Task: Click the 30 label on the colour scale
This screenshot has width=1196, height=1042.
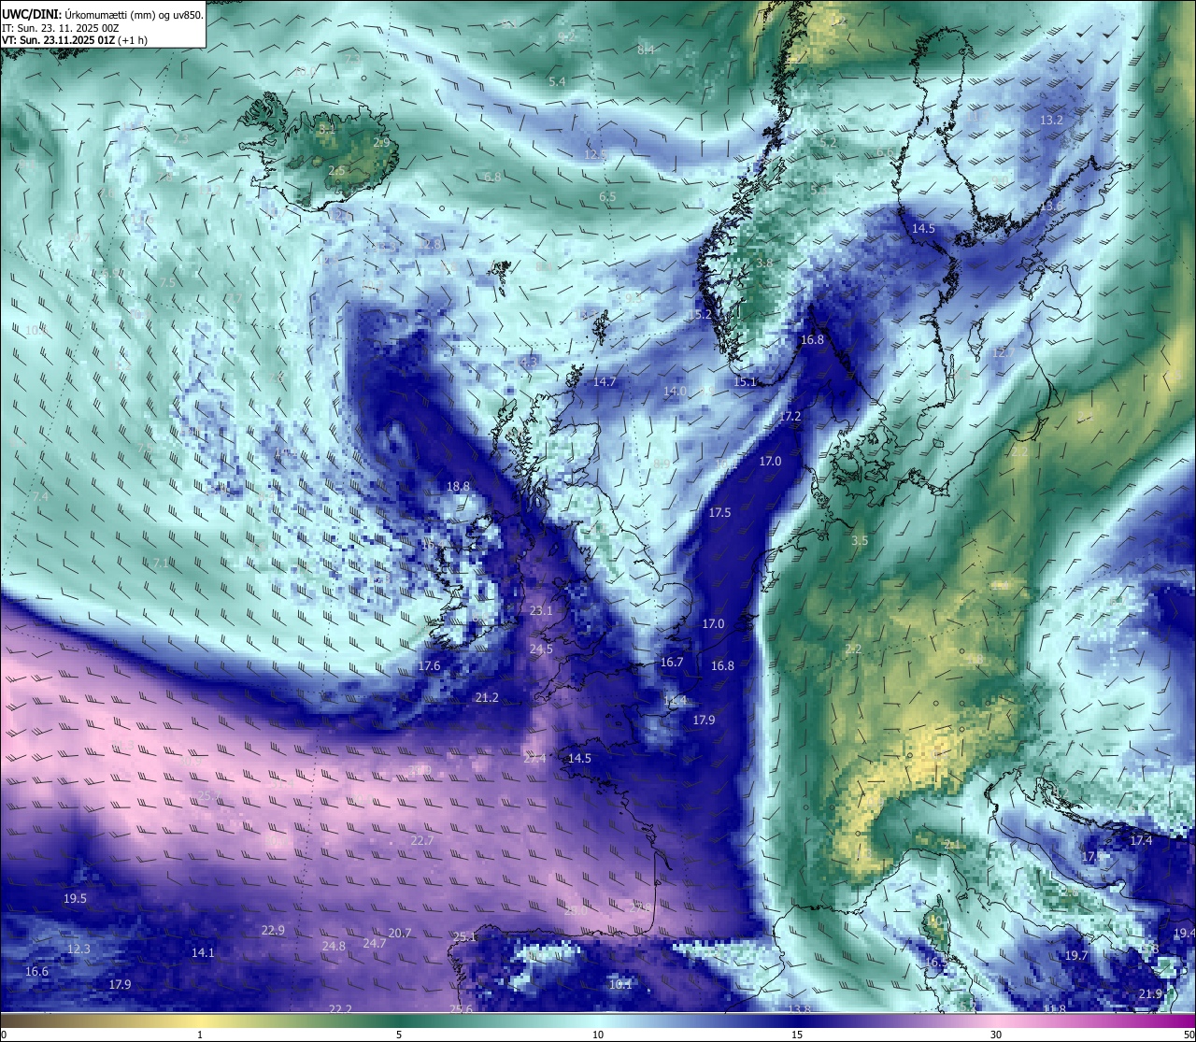Action: tap(996, 1035)
